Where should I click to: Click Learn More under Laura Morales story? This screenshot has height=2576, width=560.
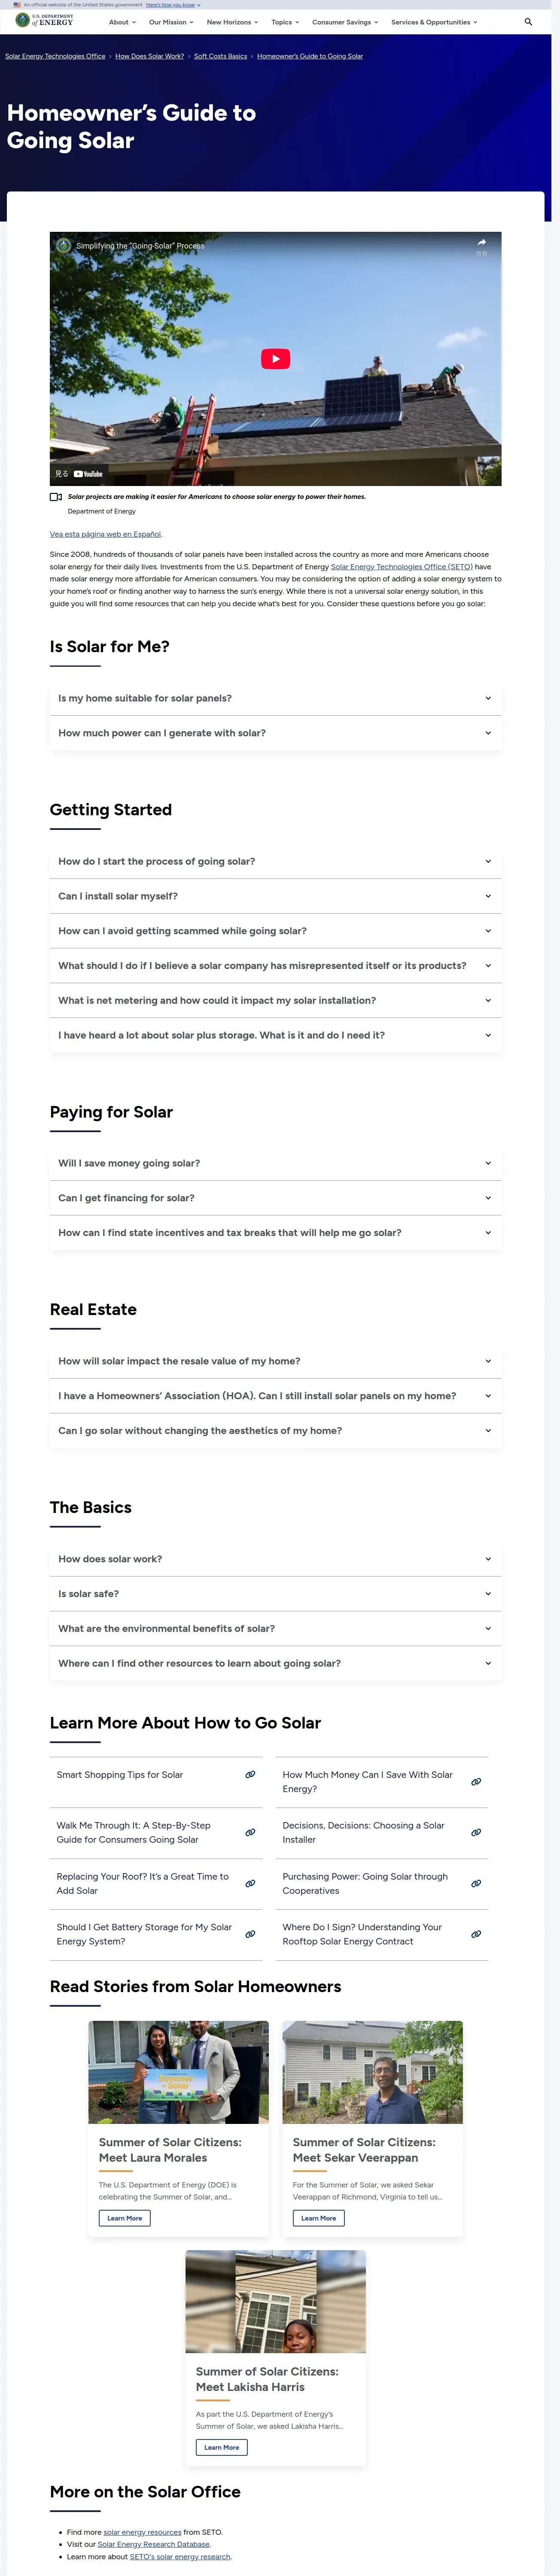click(x=125, y=2218)
